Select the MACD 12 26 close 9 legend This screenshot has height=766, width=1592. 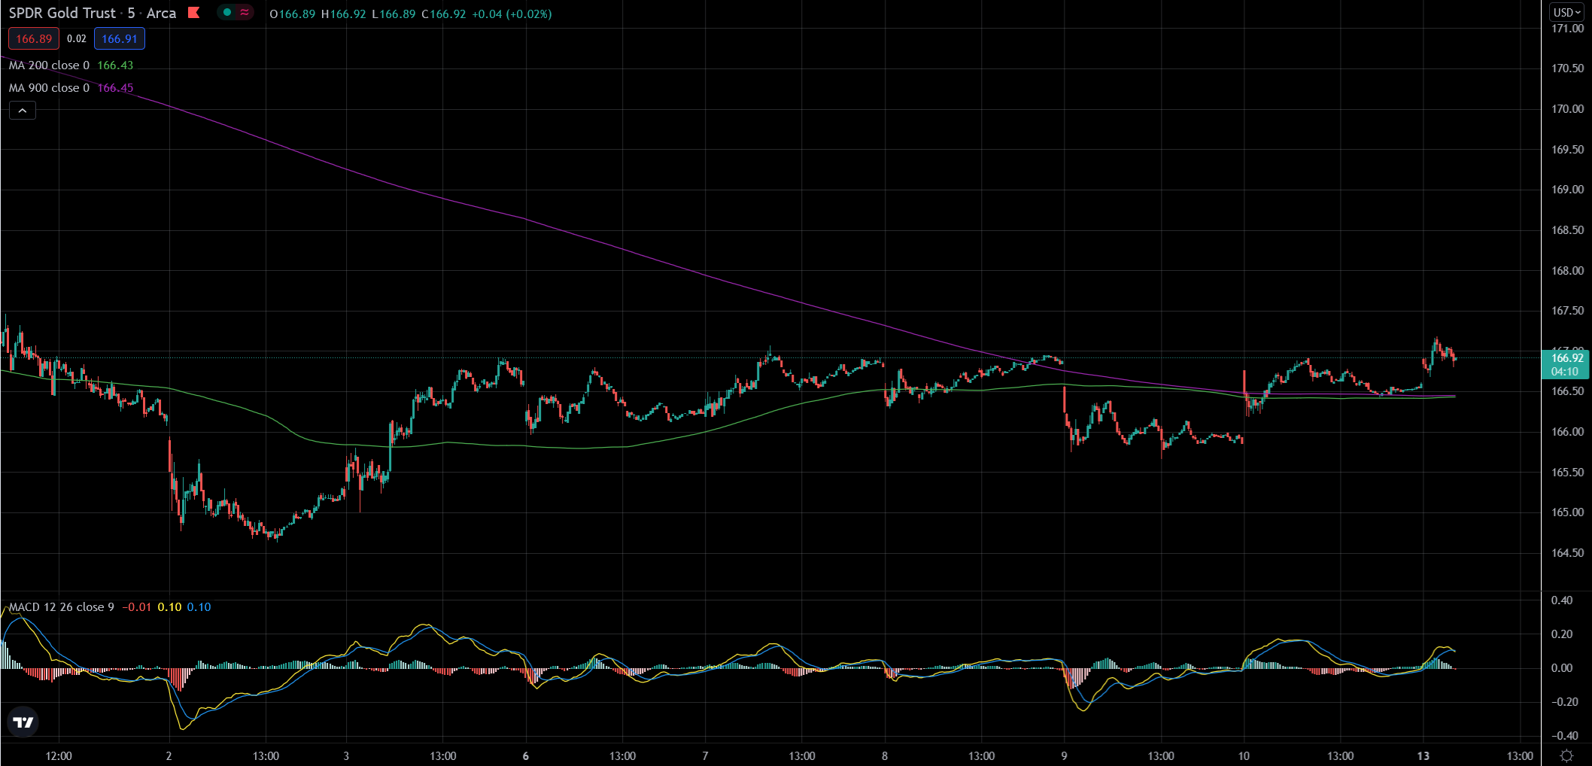(x=62, y=607)
